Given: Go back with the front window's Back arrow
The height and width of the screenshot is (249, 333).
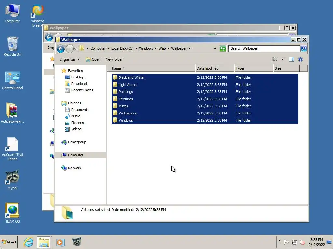Looking at the screenshot, I should (x=60, y=49).
